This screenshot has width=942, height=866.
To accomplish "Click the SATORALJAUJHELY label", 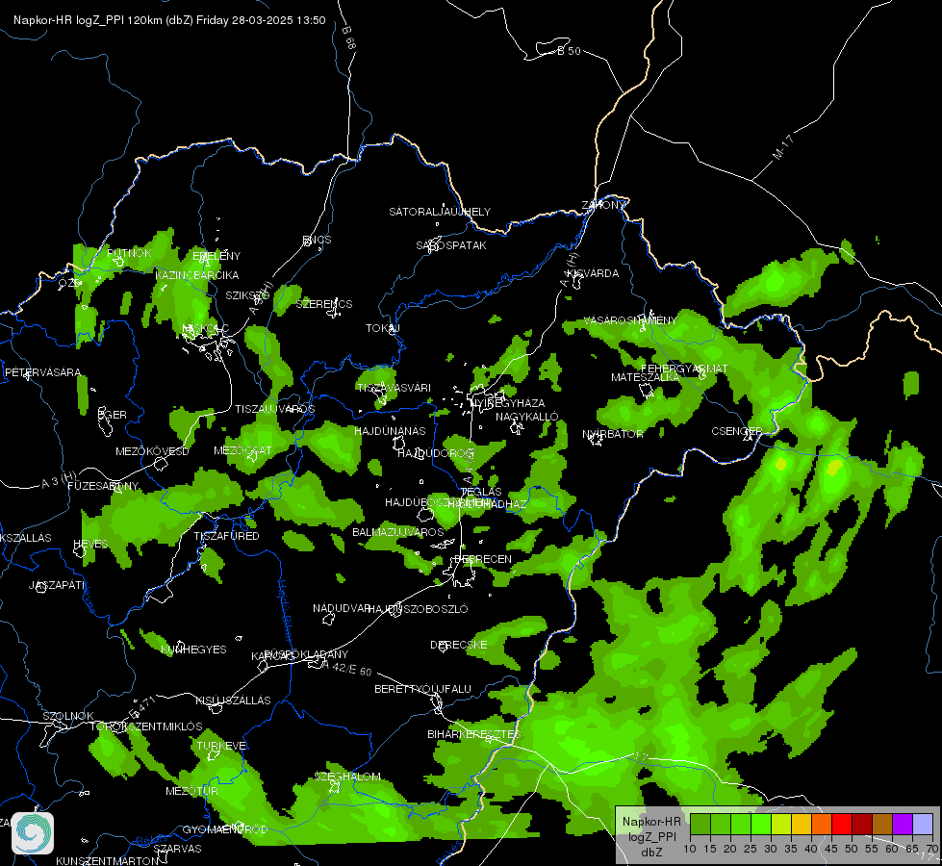I will click(440, 212).
